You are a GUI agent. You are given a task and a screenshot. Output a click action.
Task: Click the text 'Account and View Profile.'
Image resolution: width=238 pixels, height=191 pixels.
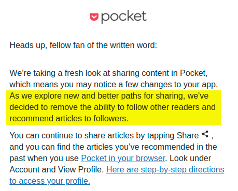click(x=57, y=169)
